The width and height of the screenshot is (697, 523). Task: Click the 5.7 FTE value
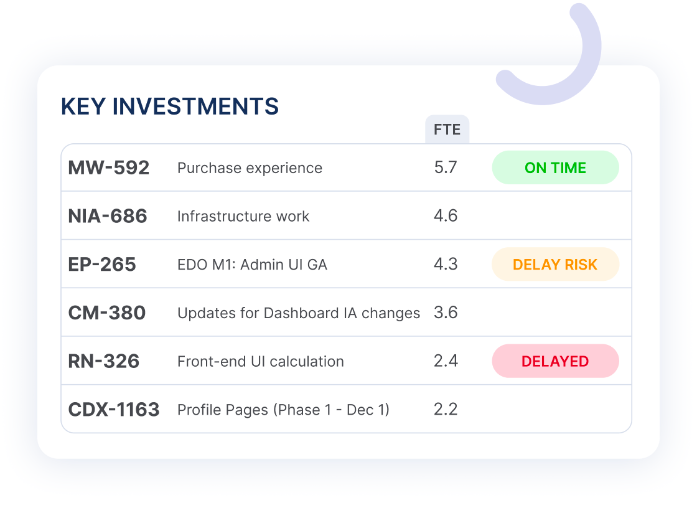tap(446, 167)
